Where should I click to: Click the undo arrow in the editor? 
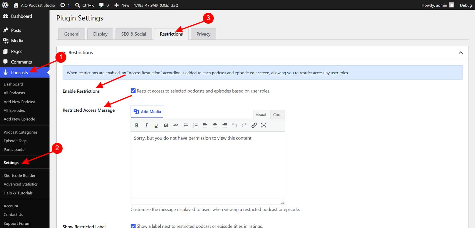point(234,125)
